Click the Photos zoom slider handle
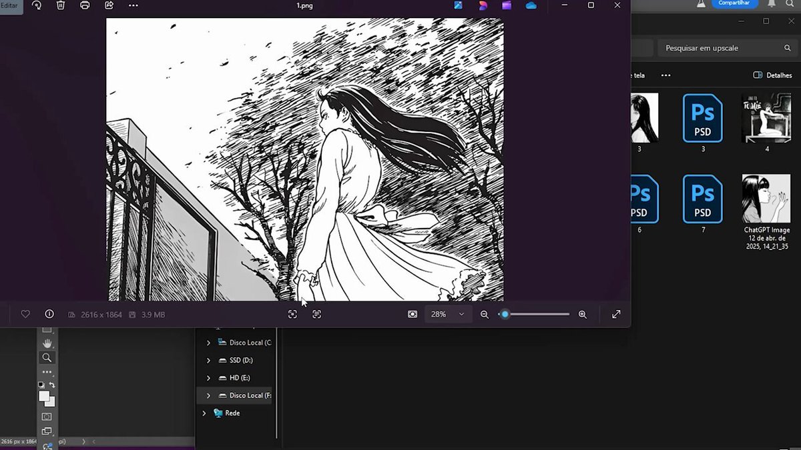This screenshot has width=801, height=450. [505, 314]
